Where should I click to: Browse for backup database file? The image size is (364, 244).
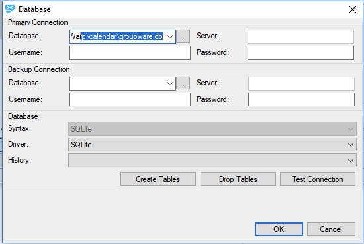183,83
